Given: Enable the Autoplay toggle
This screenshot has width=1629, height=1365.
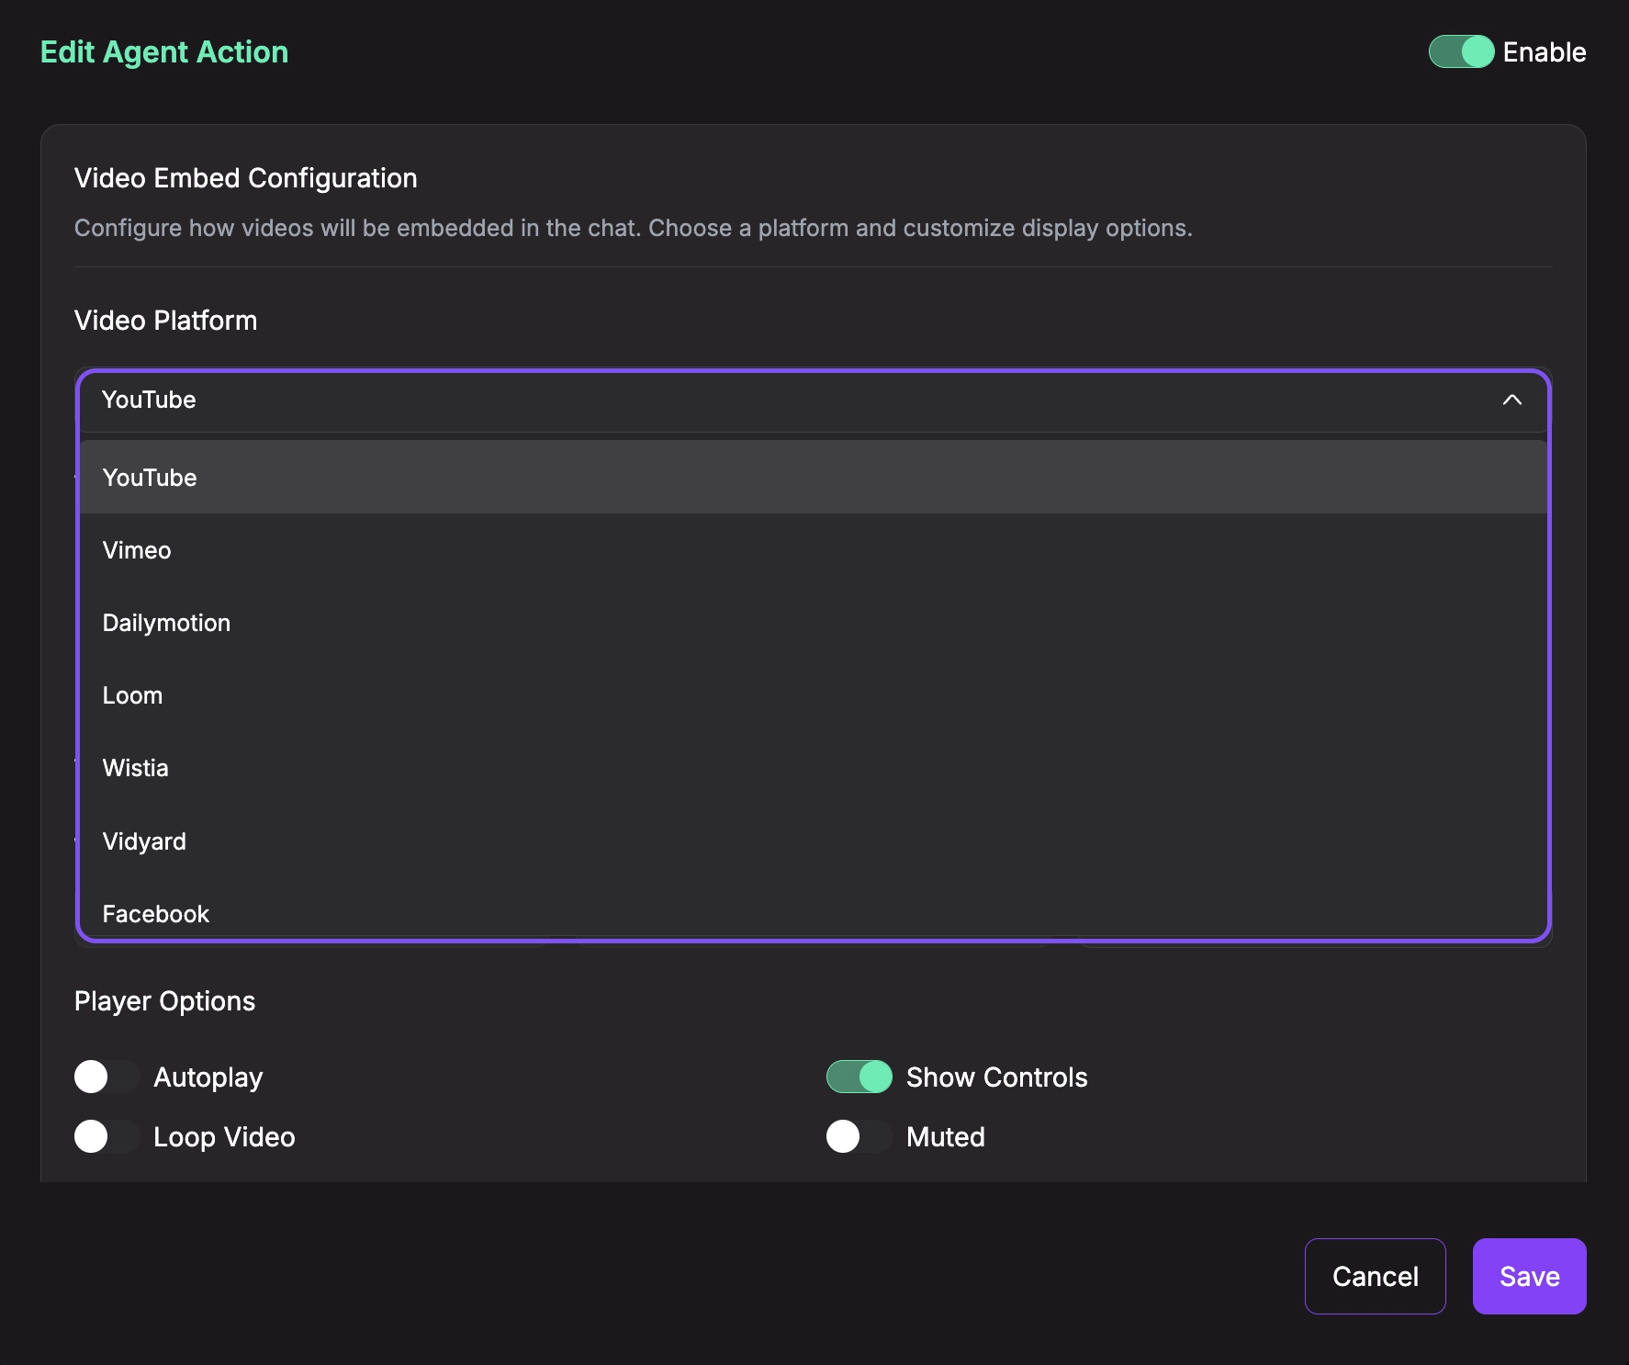Looking at the screenshot, I should click(x=106, y=1077).
